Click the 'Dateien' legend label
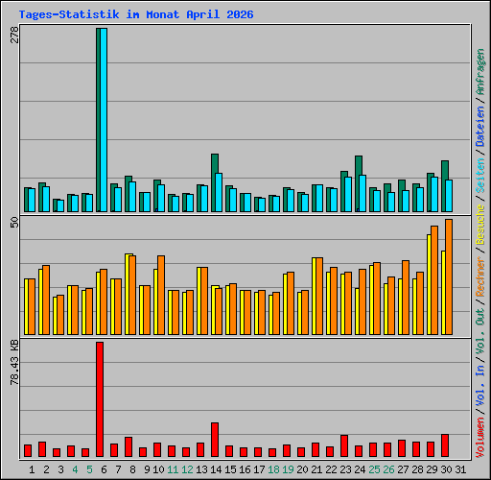 (x=480, y=127)
